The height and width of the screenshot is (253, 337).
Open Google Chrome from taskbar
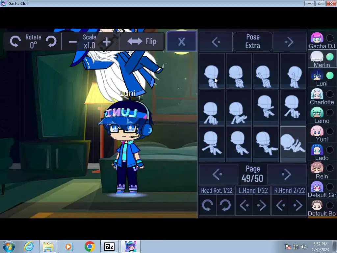pos(90,246)
